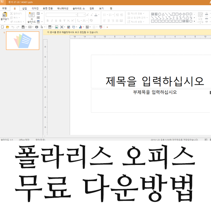Click the Screen capture camera icon
211x211 pixels.
click(x=62, y=27)
